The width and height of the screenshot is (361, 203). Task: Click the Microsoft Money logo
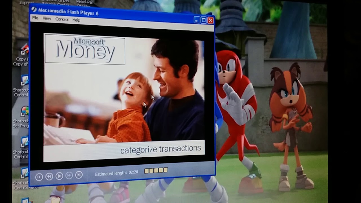pyautogui.click(x=85, y=49)
